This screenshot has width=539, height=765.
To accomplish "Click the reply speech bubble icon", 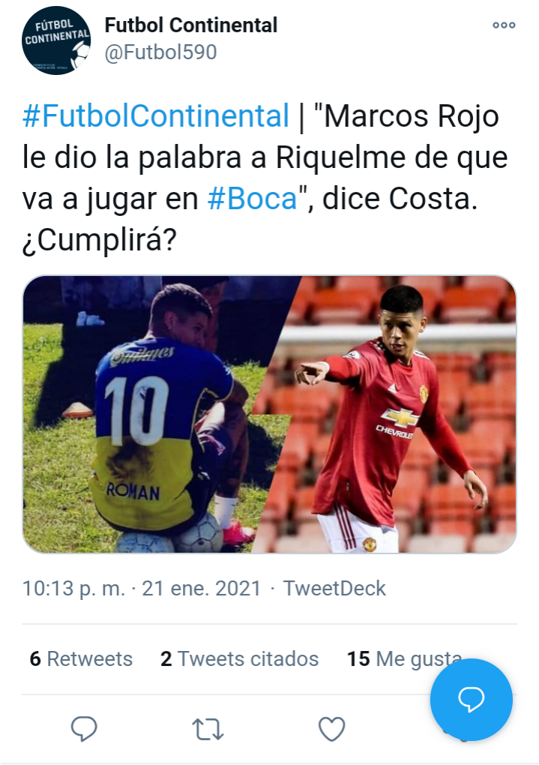I will pos(84,729).
